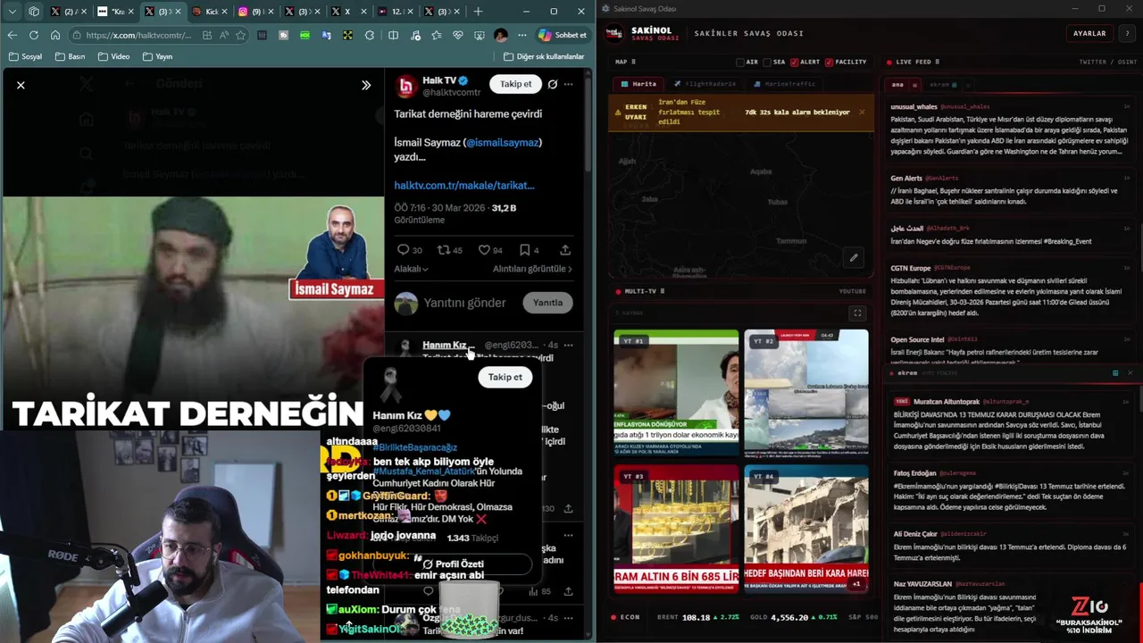Open Halk TV tweet more options menu
Viewport: 1143px width, 643px height.
pyautogui.click(x=568, y=84)
